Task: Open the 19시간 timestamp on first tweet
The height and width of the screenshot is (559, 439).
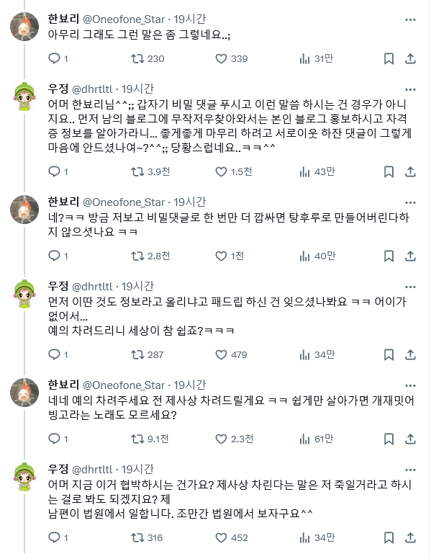Action: (190, 18)
